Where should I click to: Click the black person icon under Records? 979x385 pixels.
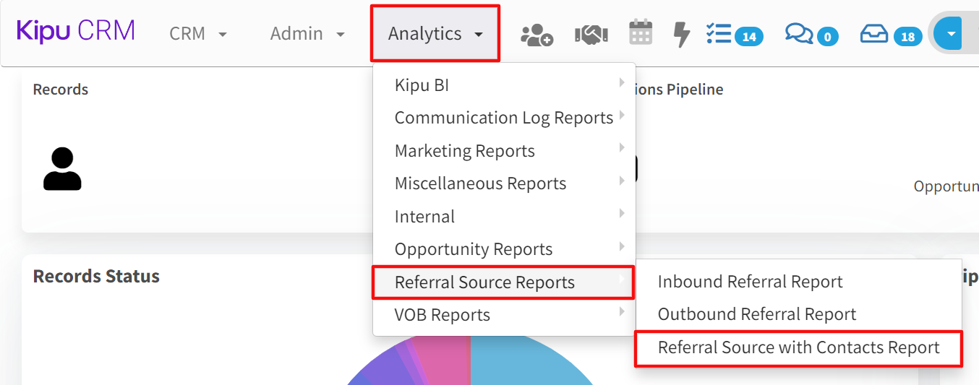(62, 169)
